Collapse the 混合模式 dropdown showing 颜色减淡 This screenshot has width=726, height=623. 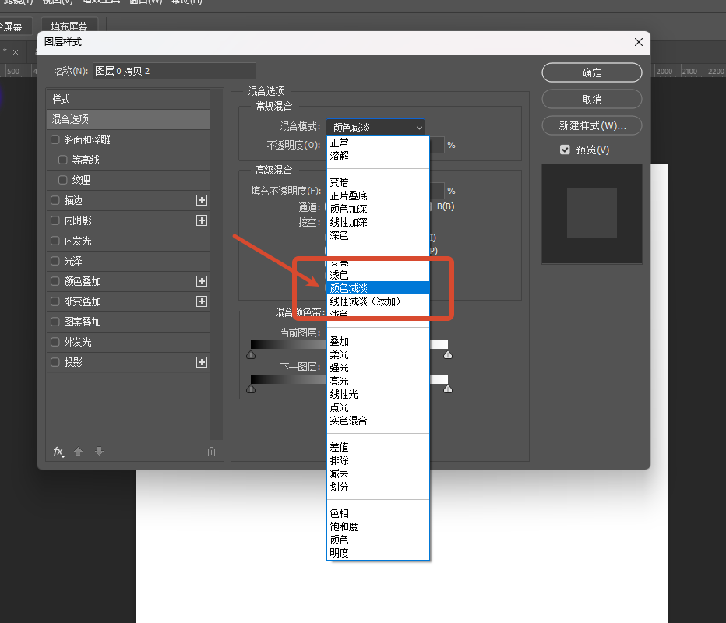375,127
